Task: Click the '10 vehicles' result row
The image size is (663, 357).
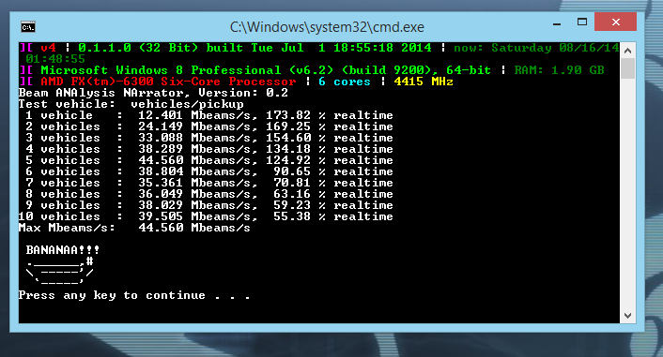Action: click(x=206, y=216)
